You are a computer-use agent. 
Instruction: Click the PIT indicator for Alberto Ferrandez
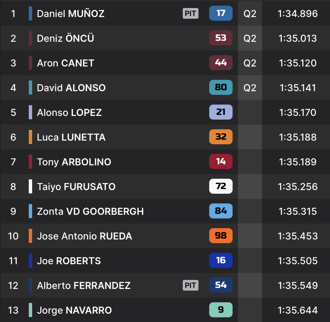(190, 285)
